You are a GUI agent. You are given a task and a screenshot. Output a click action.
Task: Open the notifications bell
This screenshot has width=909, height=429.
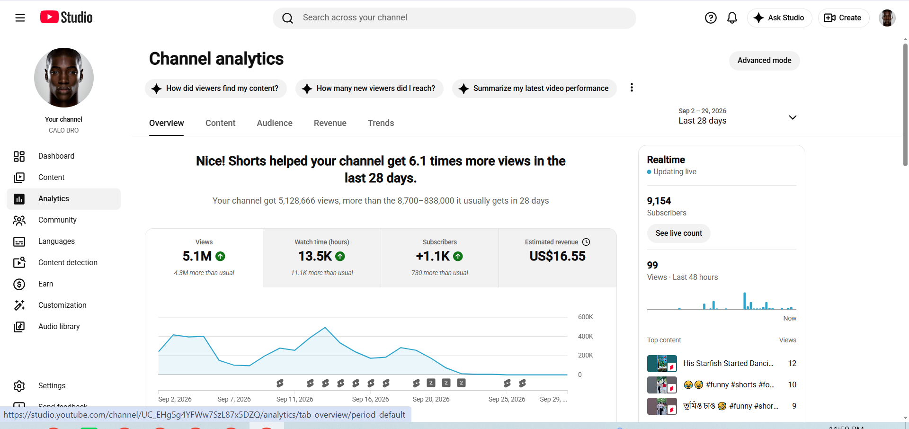[732, 18]
